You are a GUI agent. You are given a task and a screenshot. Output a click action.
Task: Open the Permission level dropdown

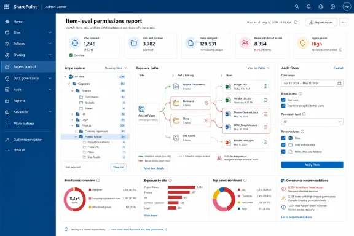coord(312,122)
